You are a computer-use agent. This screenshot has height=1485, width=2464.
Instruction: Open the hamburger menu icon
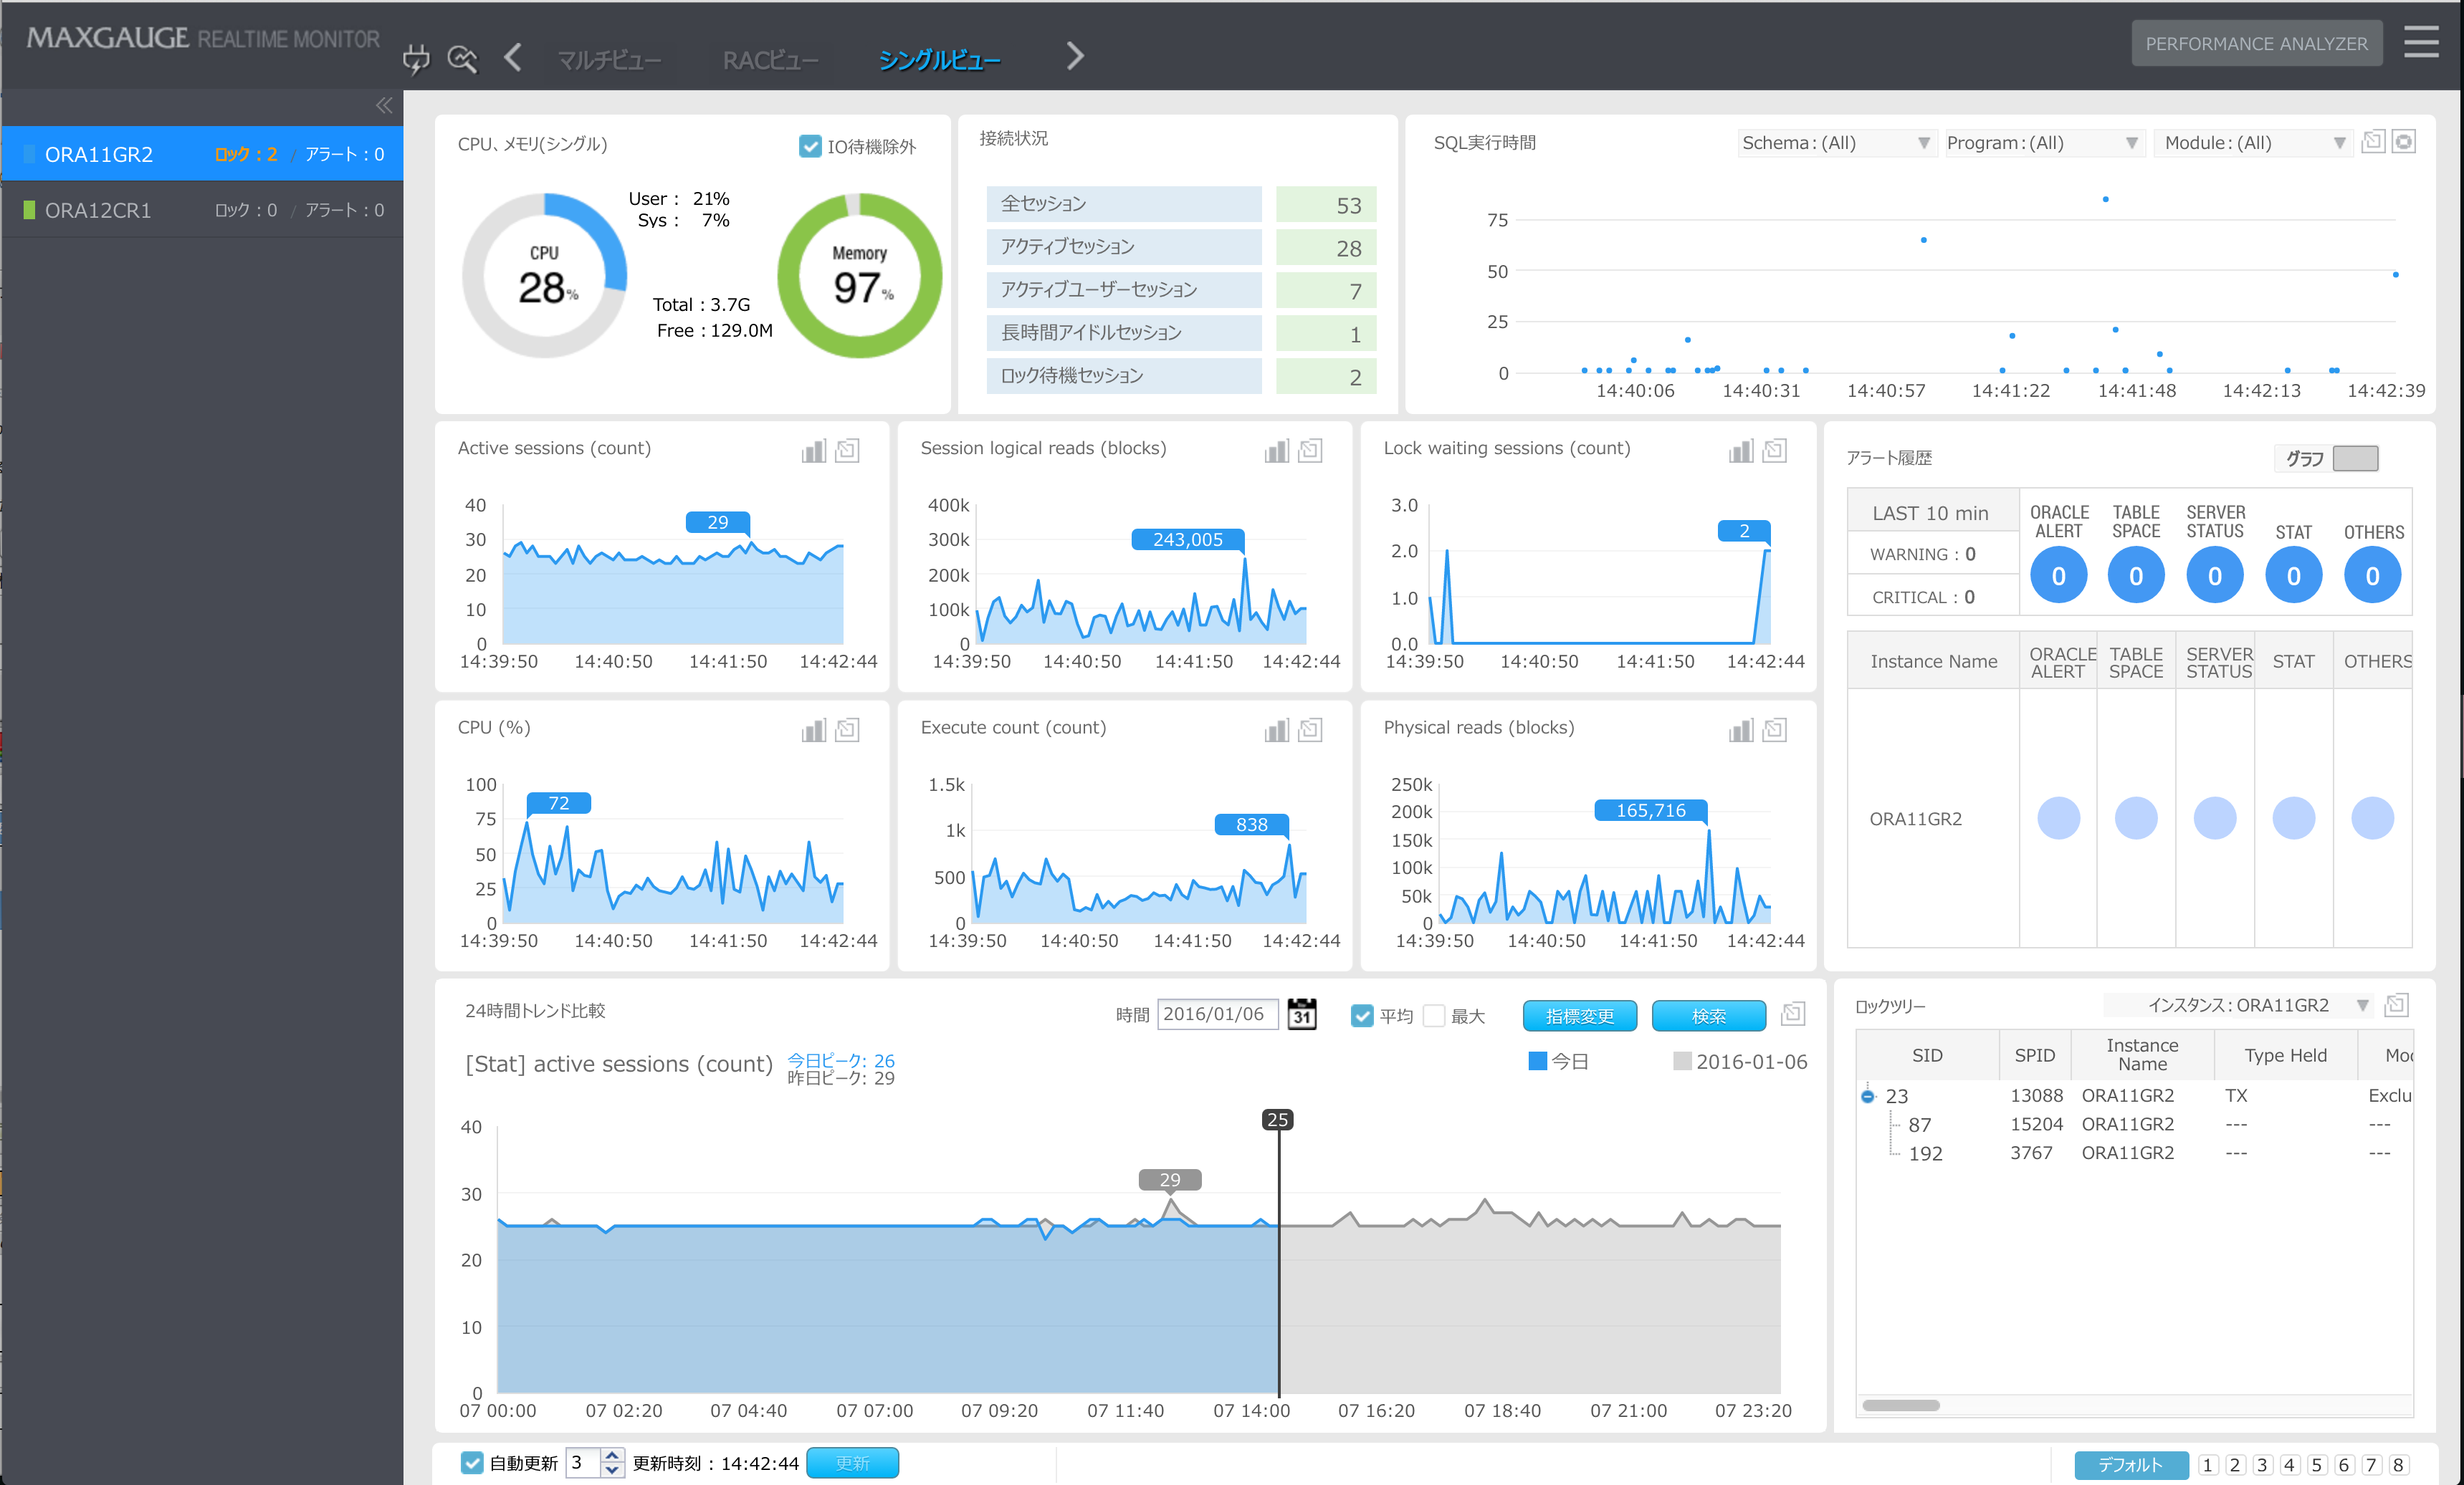click(2421, 42)
